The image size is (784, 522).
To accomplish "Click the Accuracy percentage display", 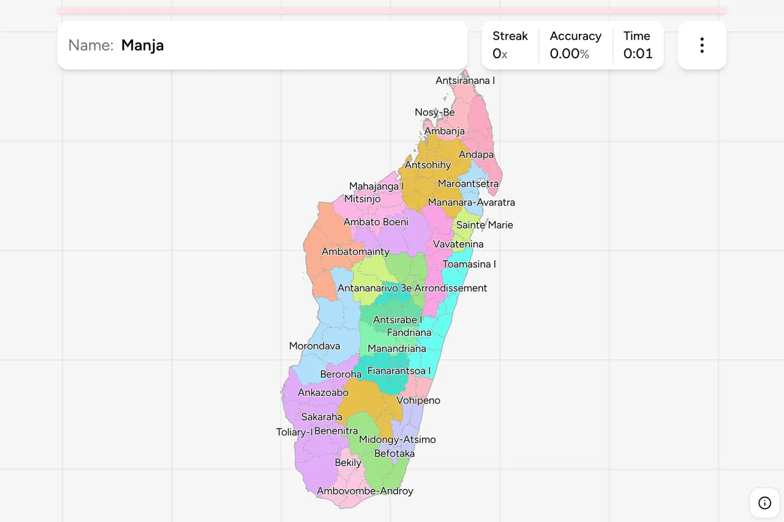I will click(575, 45).
